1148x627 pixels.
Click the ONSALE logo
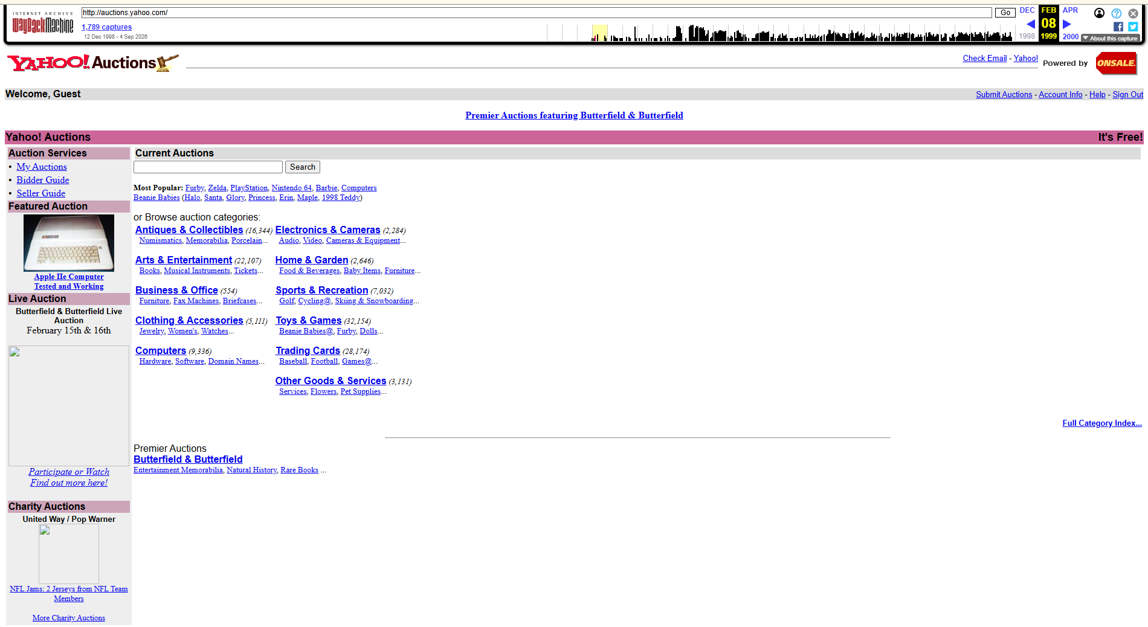point(1117,63)
